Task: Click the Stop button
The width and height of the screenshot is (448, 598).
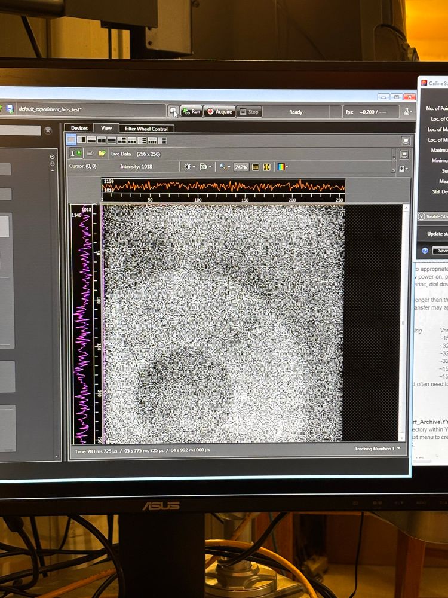Action: click(249, 111)
